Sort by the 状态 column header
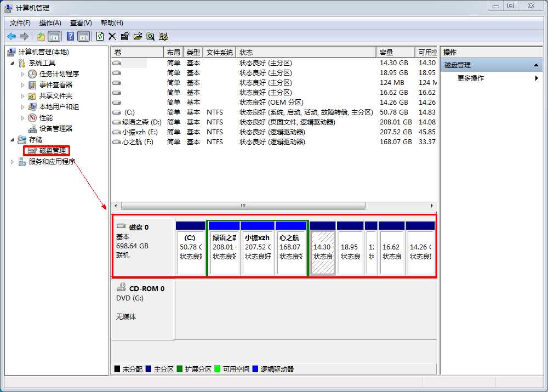This screenshot has height=392, width=548. pos(306,53)
